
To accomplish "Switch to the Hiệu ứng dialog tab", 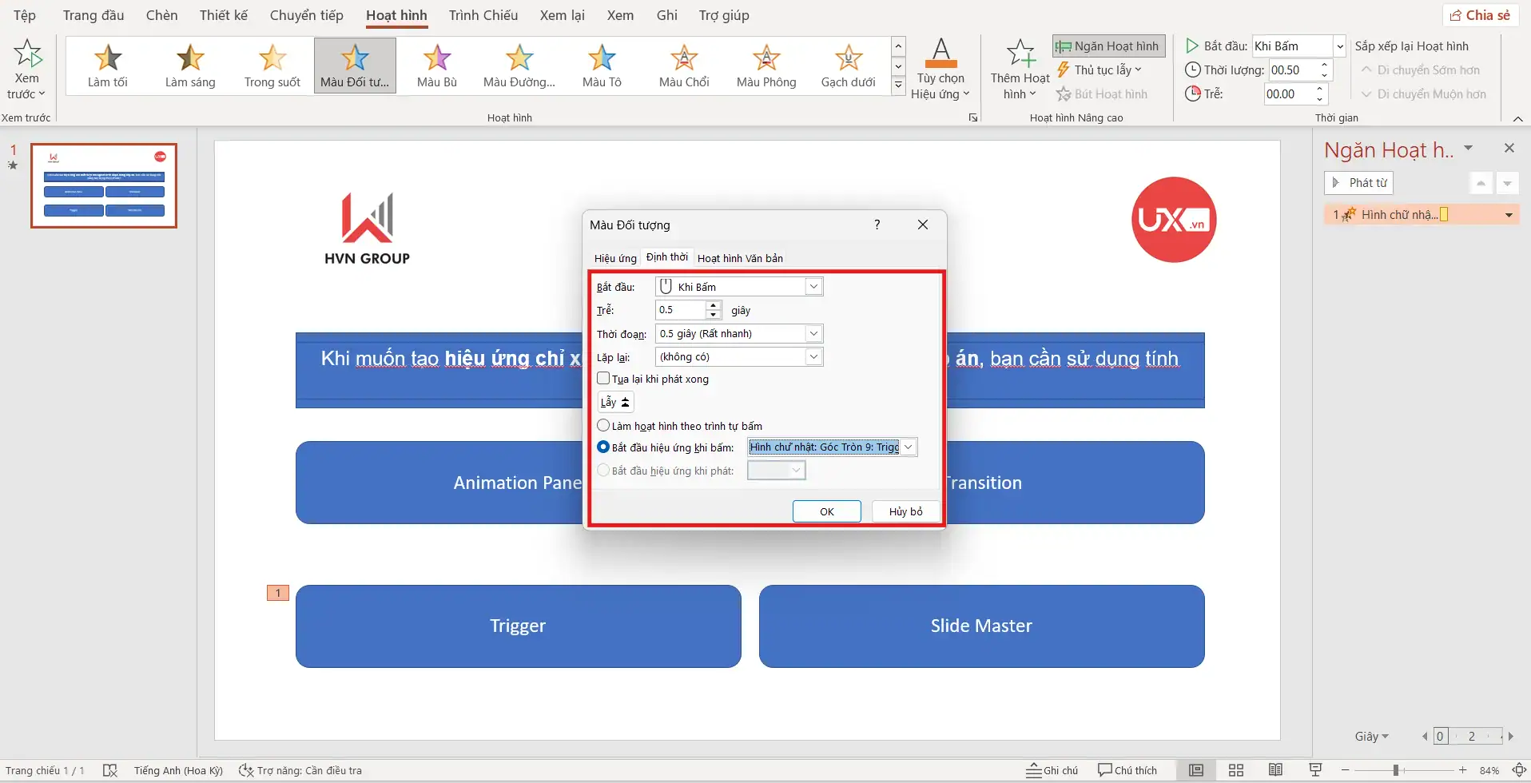I will tap(615, 258).
